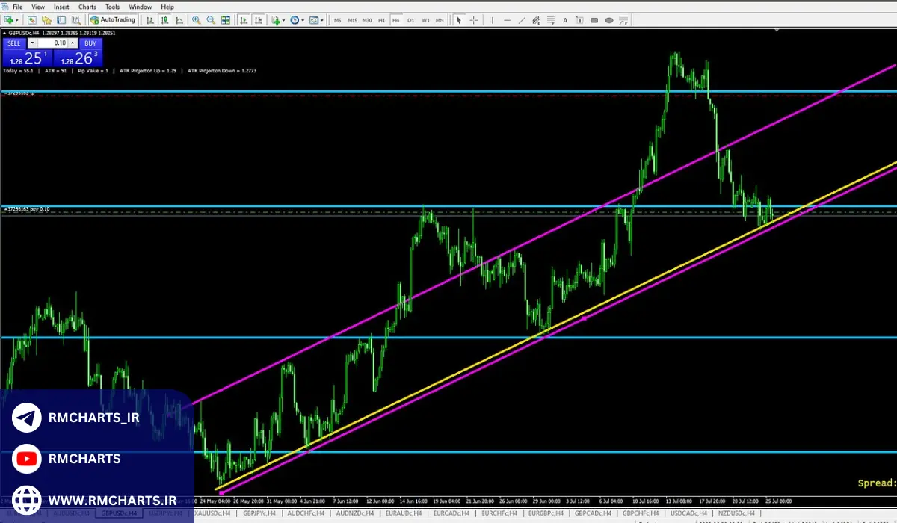This screenshot has height=523, width=897.
Task: Toggle the AutoTrading button
Action: [x=114, y=20]
